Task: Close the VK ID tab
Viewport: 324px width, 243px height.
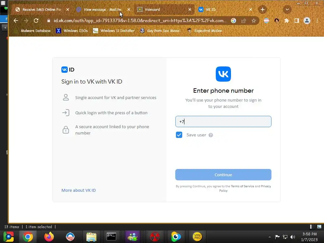Action: coord(251,9)
